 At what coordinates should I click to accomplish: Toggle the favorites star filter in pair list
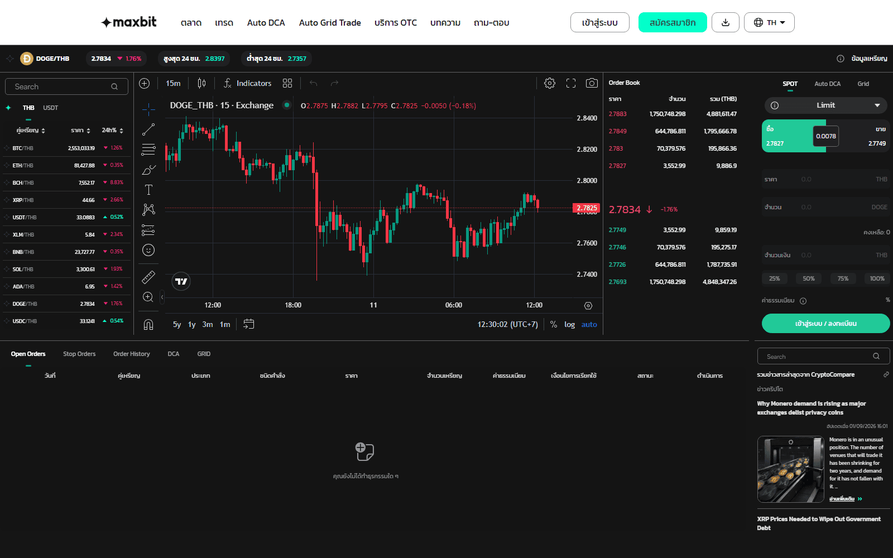pos(8,108)
